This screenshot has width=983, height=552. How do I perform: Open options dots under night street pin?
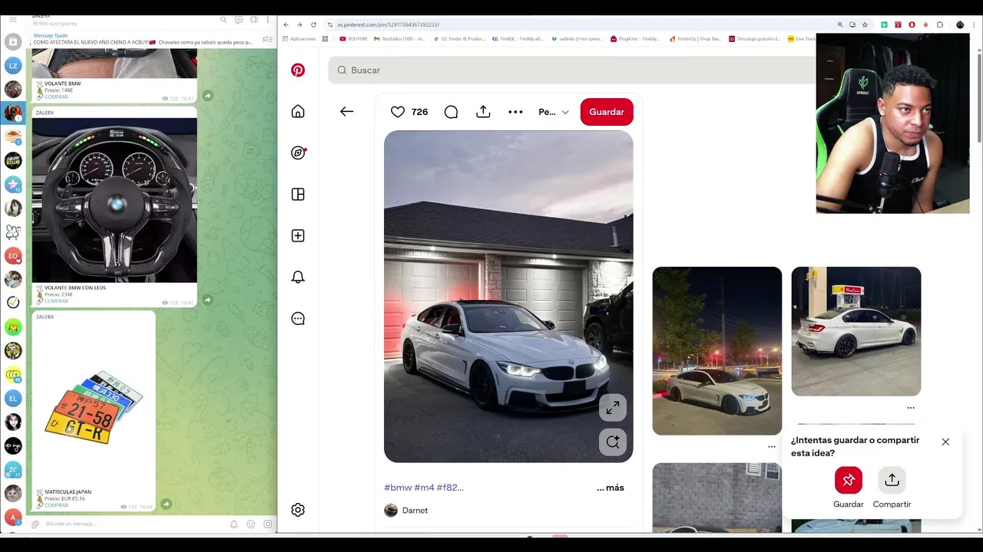(772, 446)
